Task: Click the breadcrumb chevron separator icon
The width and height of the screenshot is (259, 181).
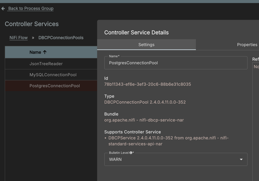Action: click(x=33, y=38)
